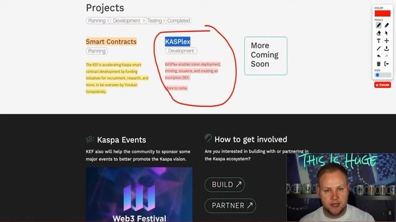
Task: Click the Kaspa Events heading
Action: 121,140
